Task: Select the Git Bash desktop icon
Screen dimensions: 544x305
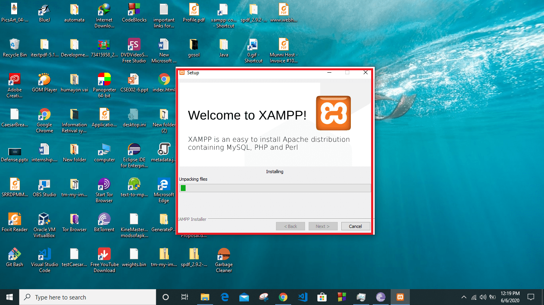Action: click(x=14, y=256)
